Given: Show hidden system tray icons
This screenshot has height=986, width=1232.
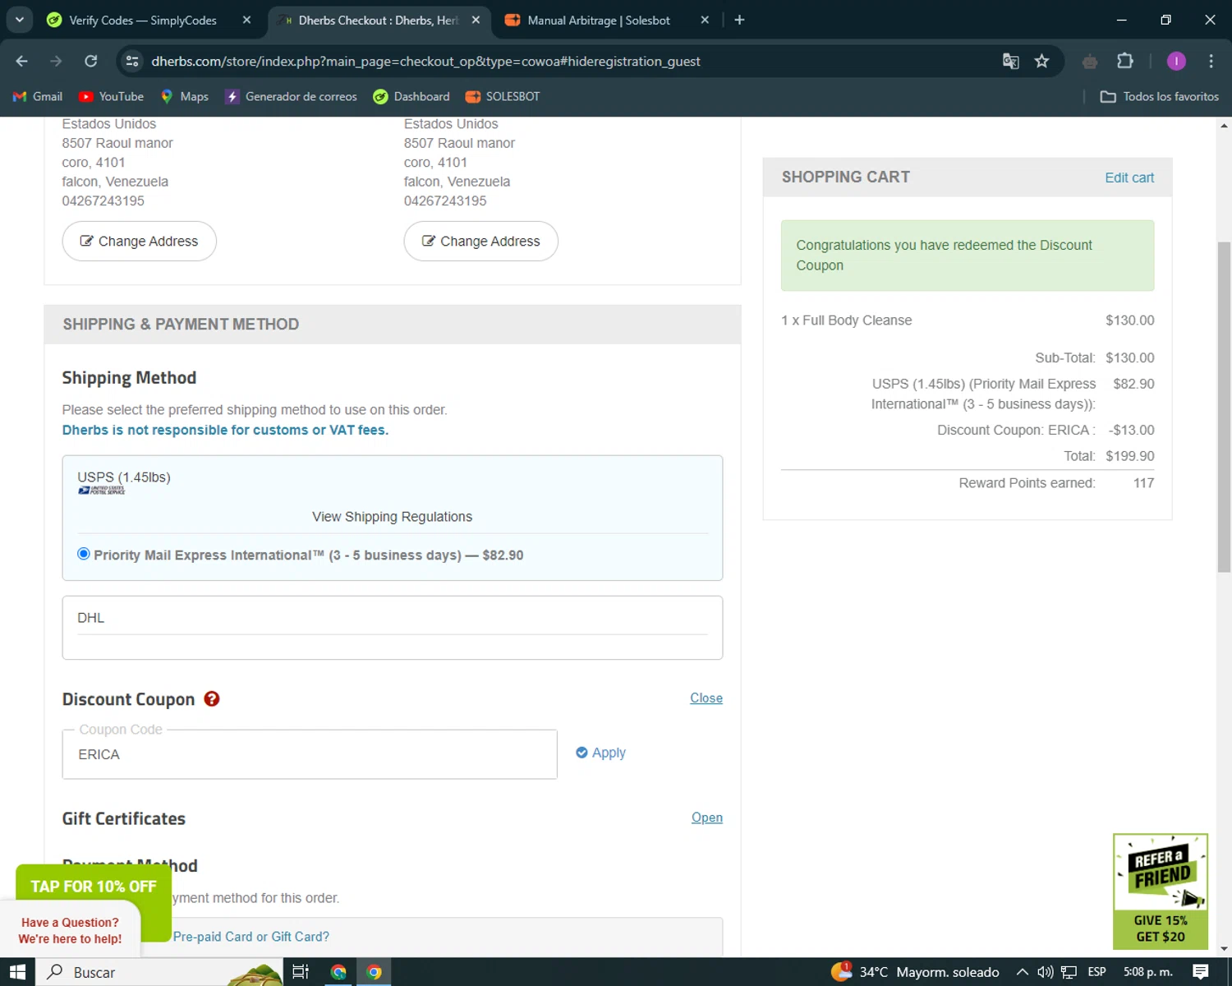Looking at the screenshot, I should click(1022, 972).
